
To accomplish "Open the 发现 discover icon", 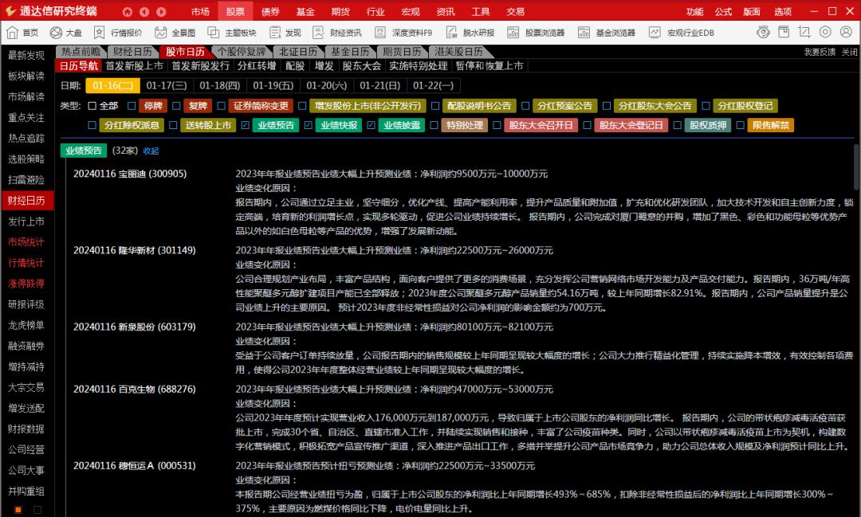I will pos(274,33).
